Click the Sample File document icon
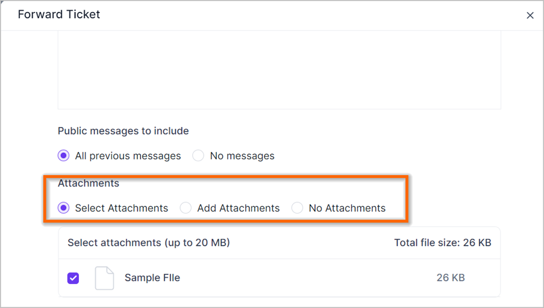Screen dimensions: 544x308 (104, 278)
